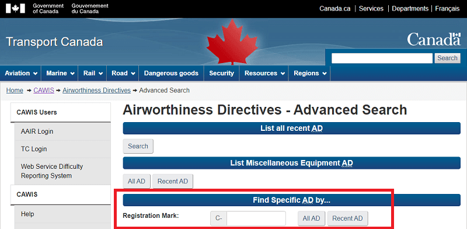Open the CAWIS breadcrumb link
The image size is (467, 229).
(44, 91)
